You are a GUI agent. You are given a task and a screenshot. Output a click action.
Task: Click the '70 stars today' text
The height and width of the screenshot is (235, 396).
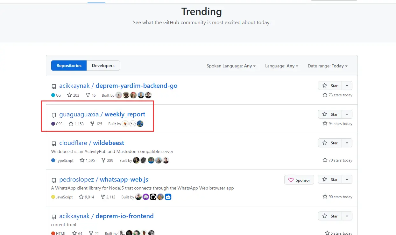click(340, 160)
